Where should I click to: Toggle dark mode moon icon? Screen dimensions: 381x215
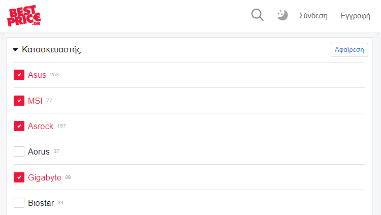(x=282, y=15)
